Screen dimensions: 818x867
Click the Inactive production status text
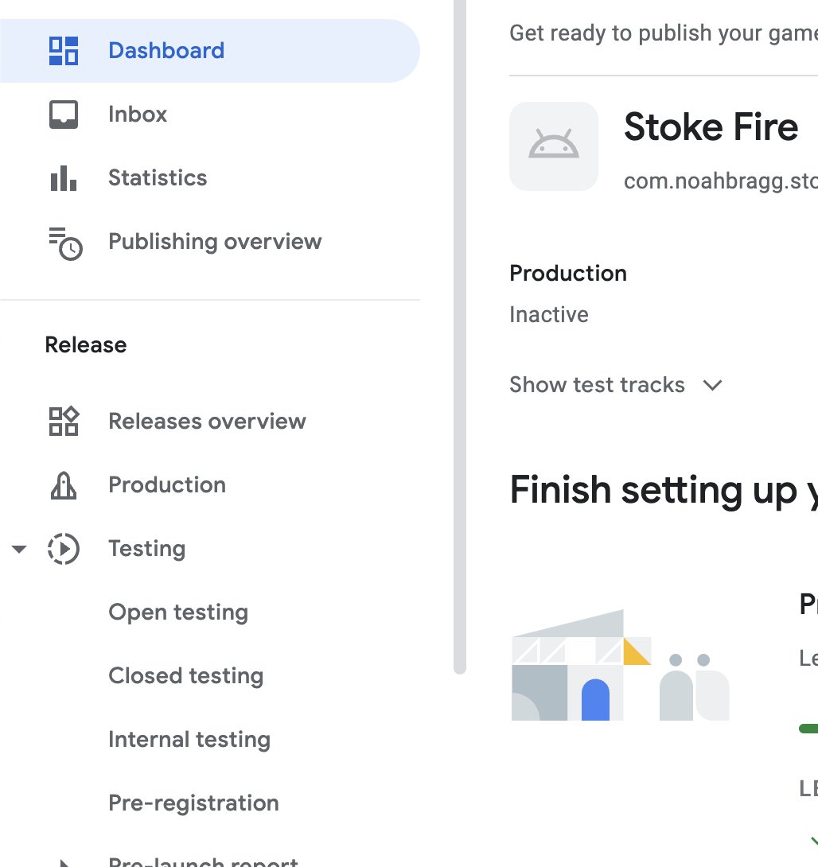click(549, 315)
